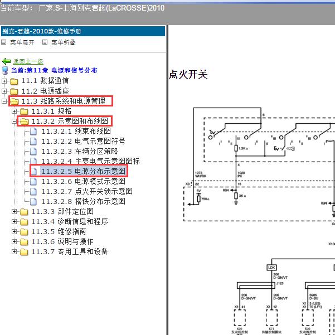Click page icon of 11.3.2.4 主要电气示意图图标
This screenshot has height=335, width=335.
33,161
